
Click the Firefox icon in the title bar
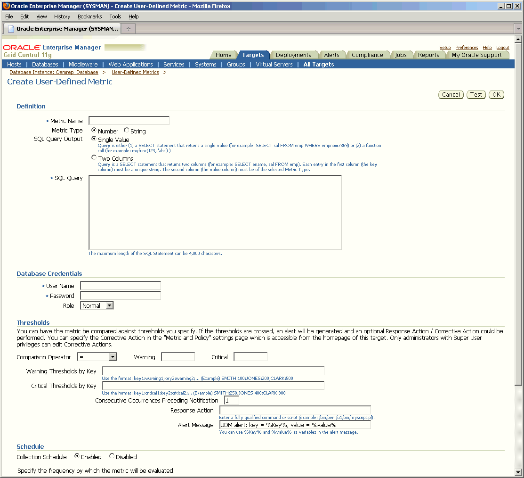[x=6, y=6]
